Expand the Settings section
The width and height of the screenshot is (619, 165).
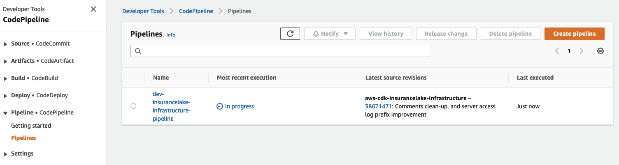5,154
